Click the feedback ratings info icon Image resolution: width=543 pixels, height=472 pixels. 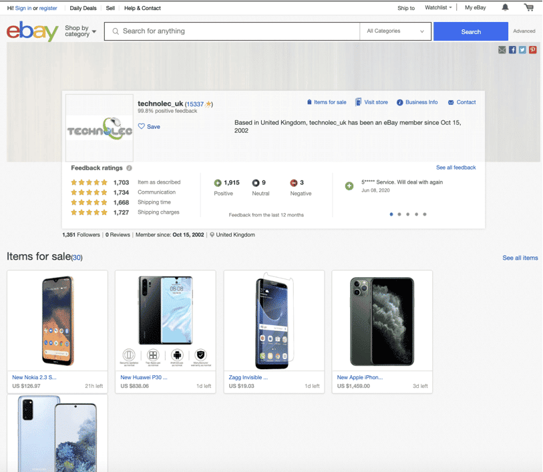tap(129, 168)
